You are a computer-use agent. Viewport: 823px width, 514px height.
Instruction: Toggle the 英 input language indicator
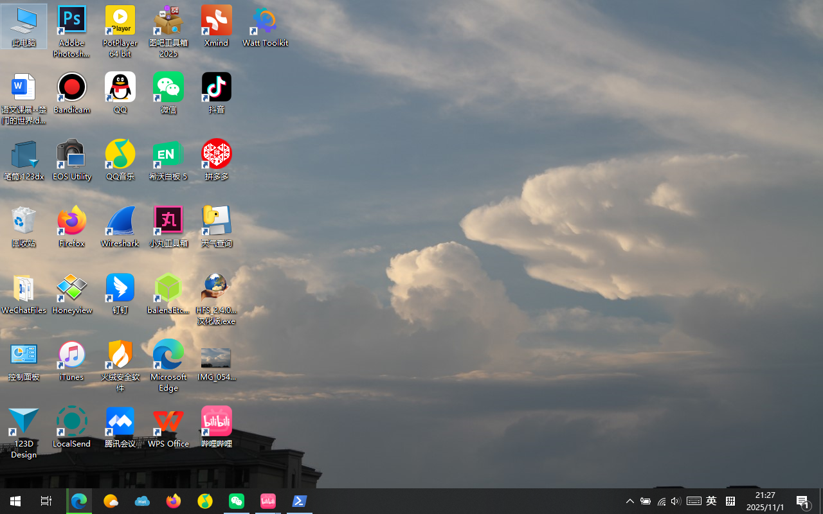pos(711,501)
